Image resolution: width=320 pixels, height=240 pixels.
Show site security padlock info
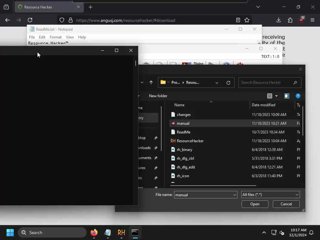pos(71,20)
